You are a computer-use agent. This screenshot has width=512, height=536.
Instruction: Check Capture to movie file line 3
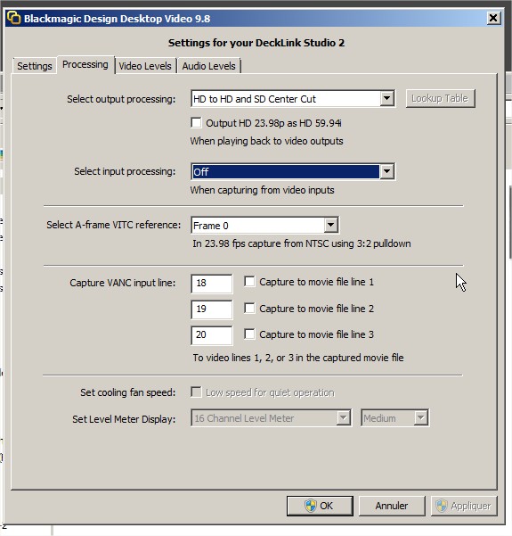(249, 334)
